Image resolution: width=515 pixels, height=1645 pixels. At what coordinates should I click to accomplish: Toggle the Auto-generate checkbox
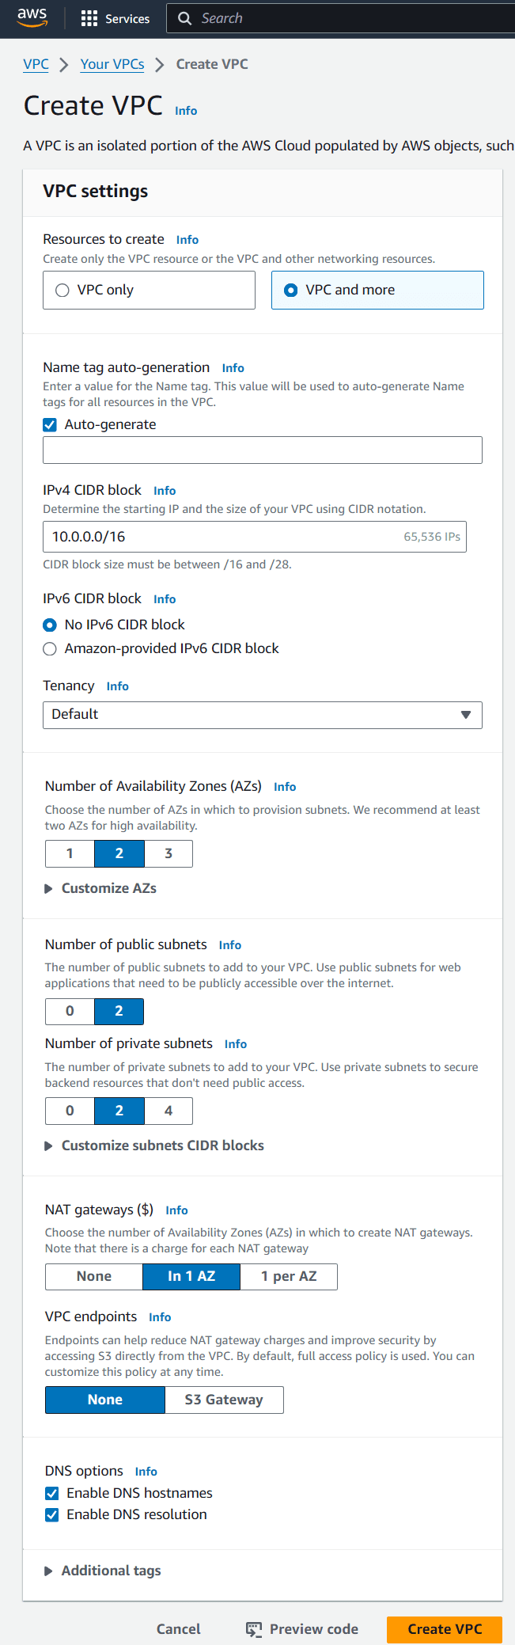point(50,425)
